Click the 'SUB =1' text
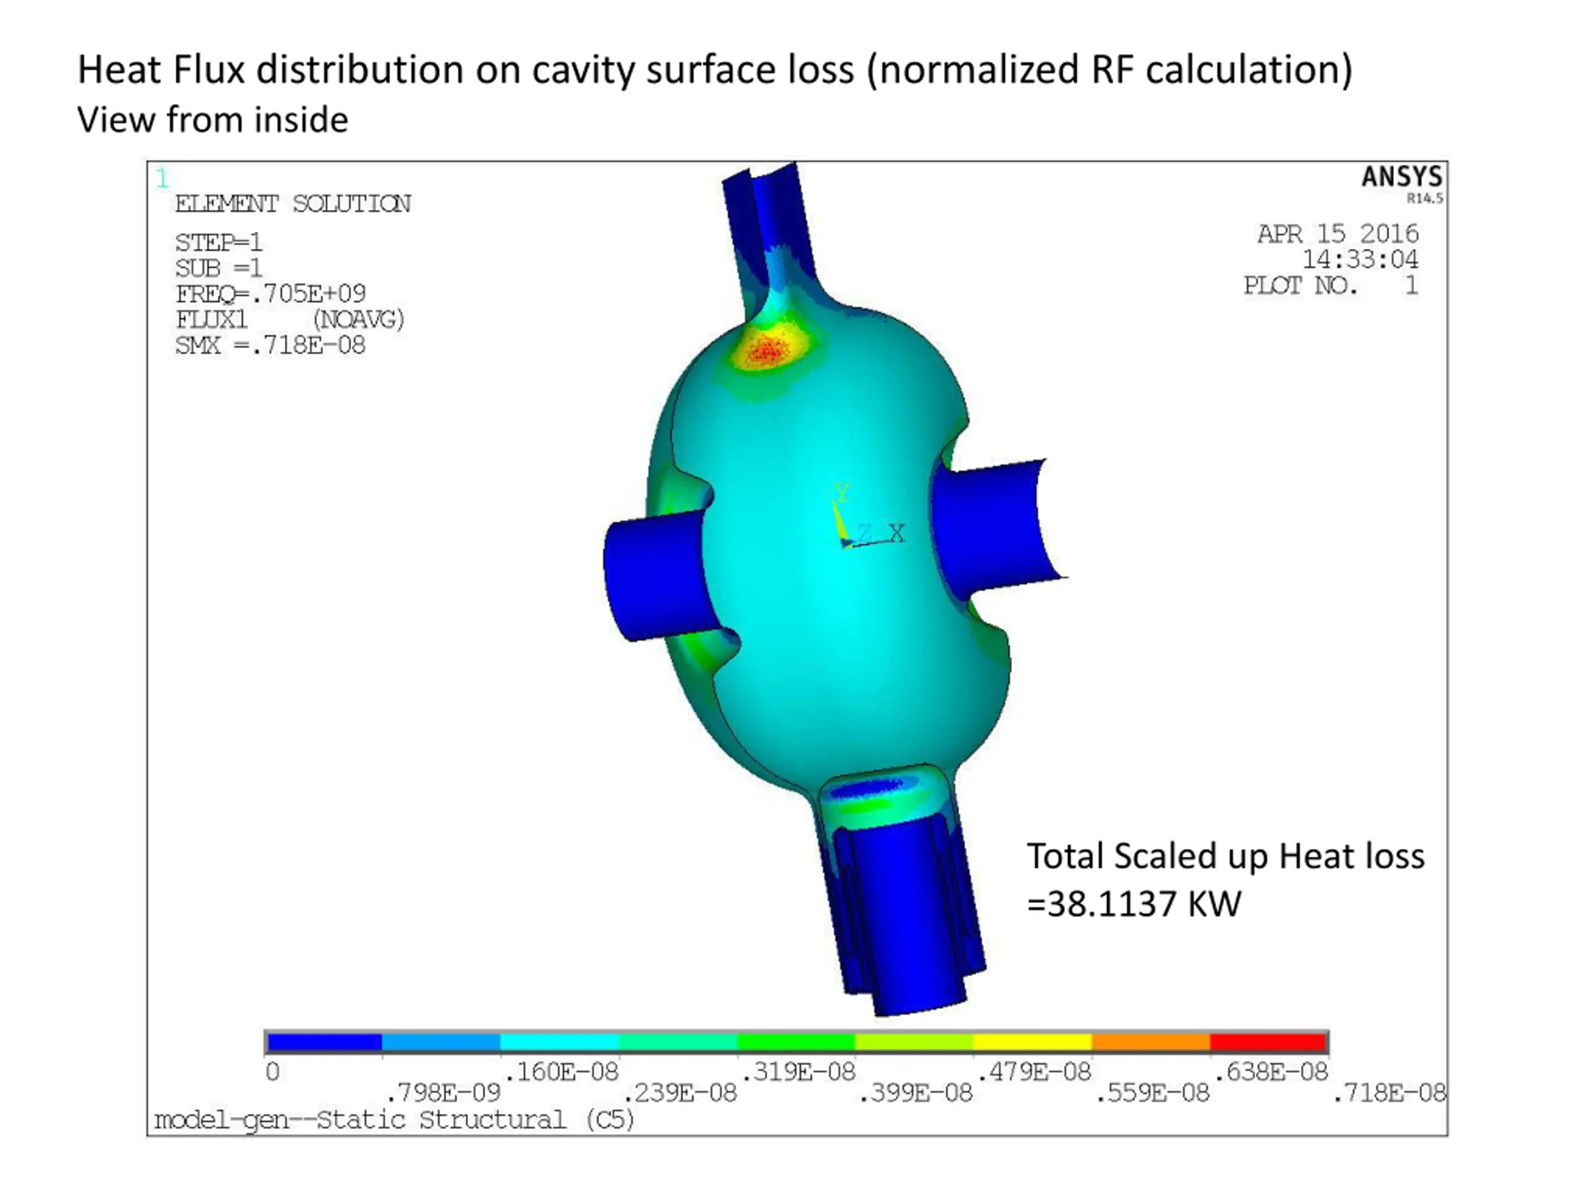 pos(219,267)
